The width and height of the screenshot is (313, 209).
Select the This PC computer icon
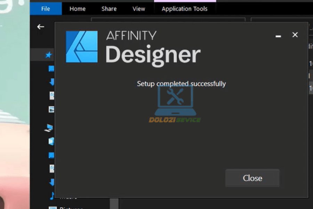[x=49, y=128]
